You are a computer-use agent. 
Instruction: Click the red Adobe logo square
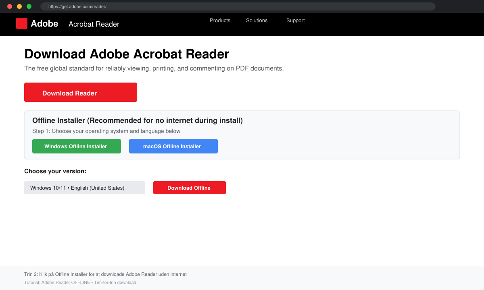pos(22,23)
